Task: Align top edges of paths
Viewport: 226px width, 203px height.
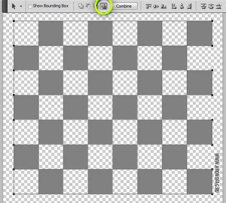Action: click(x=148, y=6)
